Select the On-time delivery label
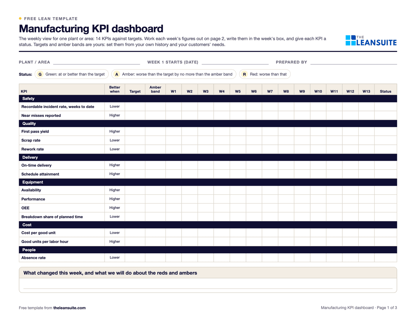Viewport: 416px width, 321px height. point(36,165)
